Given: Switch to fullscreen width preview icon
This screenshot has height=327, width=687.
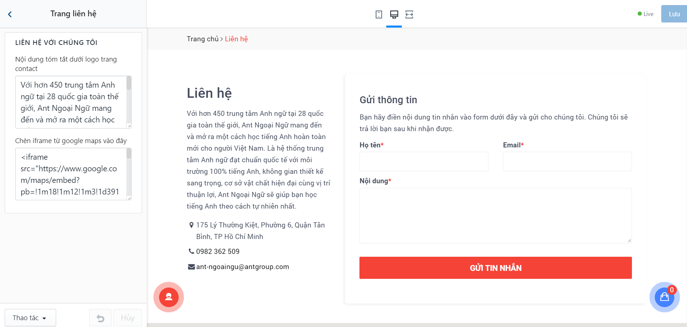Looking at the screenshot, I should [409, 14].
